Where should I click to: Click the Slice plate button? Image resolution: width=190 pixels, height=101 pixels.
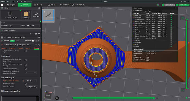coord(170,5)
